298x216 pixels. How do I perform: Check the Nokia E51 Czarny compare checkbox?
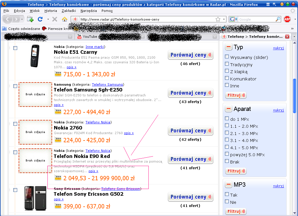(15, 48)
